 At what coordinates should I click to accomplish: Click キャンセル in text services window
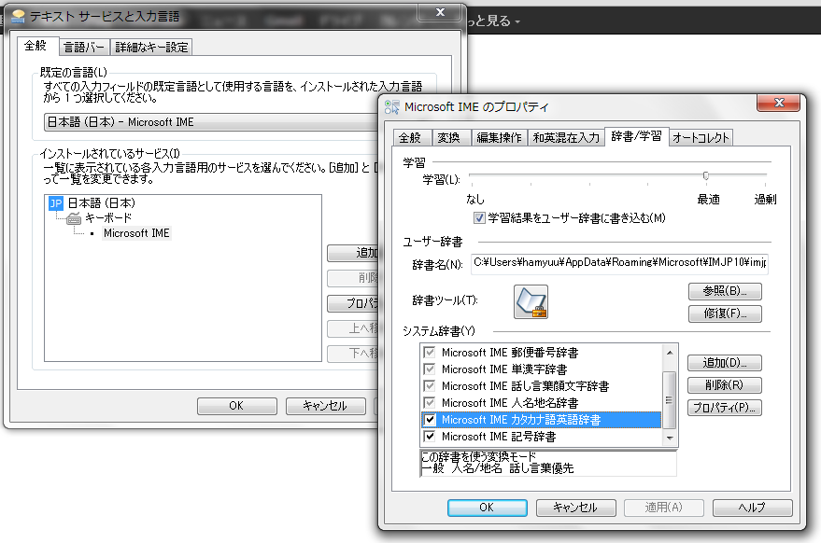point(325,406)
